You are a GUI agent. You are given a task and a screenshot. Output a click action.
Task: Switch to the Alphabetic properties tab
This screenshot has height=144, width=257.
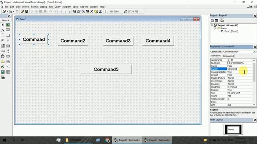(216, 56)
